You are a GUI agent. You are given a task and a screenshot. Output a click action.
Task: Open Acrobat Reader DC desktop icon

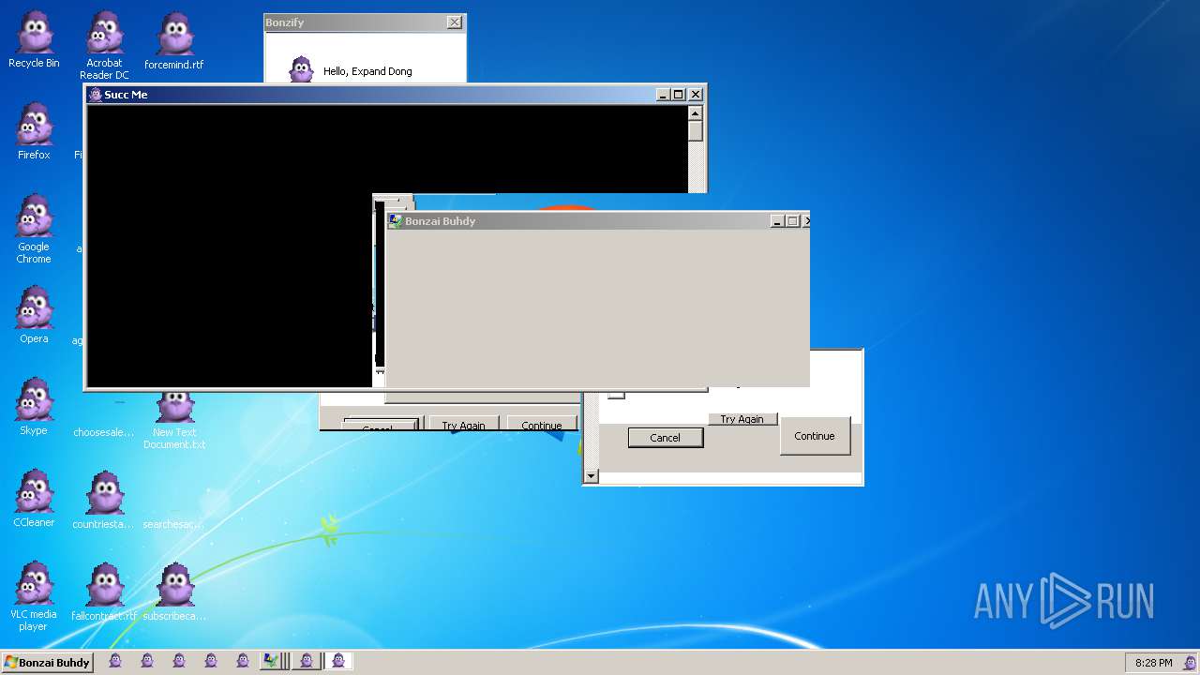pos(104,45)
